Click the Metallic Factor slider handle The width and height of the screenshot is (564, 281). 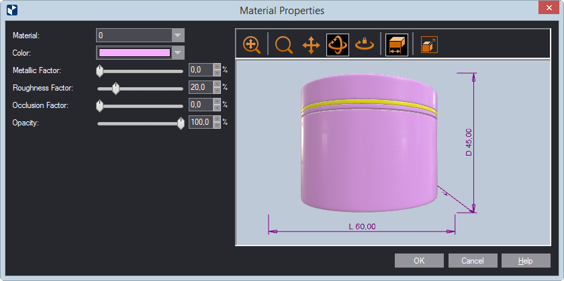coord(99,71)
